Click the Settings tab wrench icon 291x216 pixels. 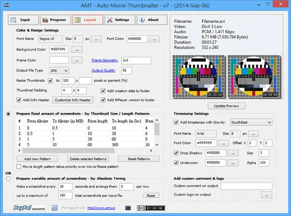(110, 20)
